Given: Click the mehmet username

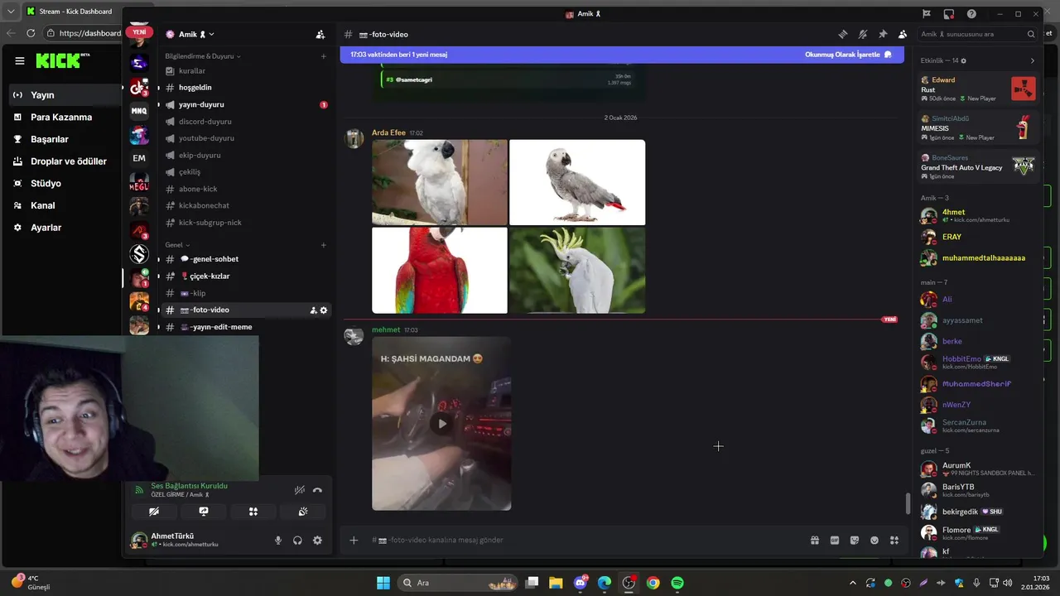Looking at the screenshot, I should pos(386,329).
